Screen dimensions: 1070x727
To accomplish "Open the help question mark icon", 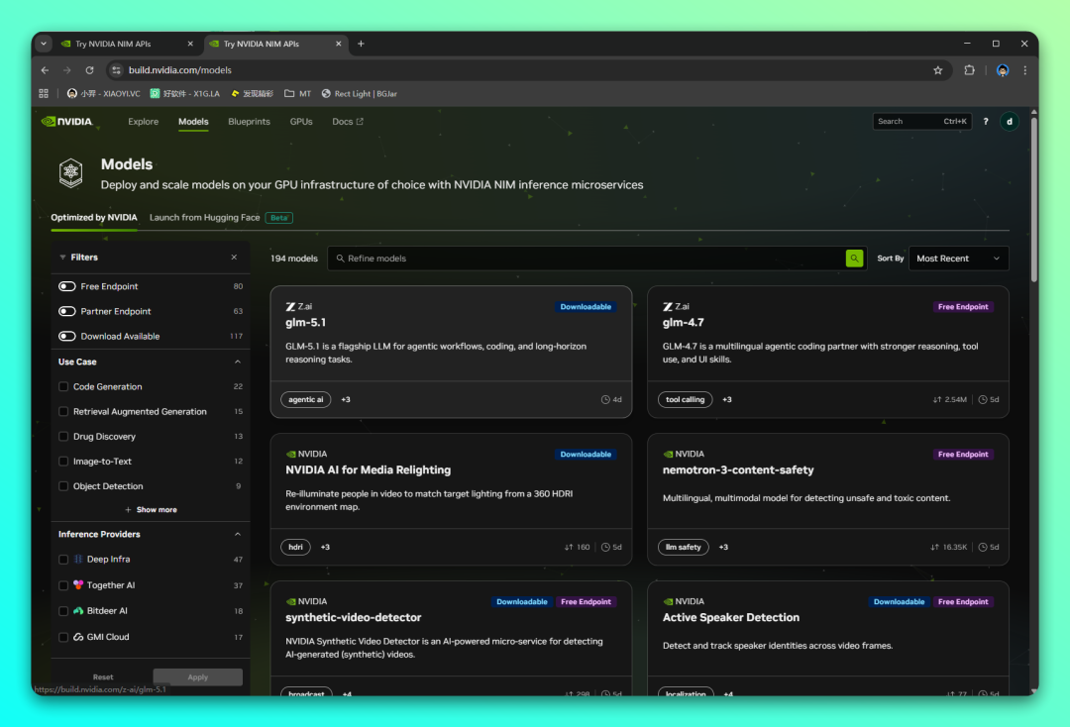I will [x=986, y=122].
